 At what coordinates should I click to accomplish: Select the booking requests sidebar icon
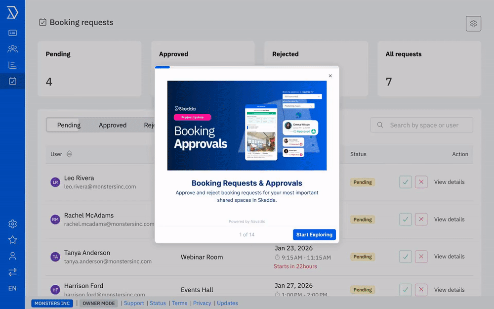coord(12,81)
